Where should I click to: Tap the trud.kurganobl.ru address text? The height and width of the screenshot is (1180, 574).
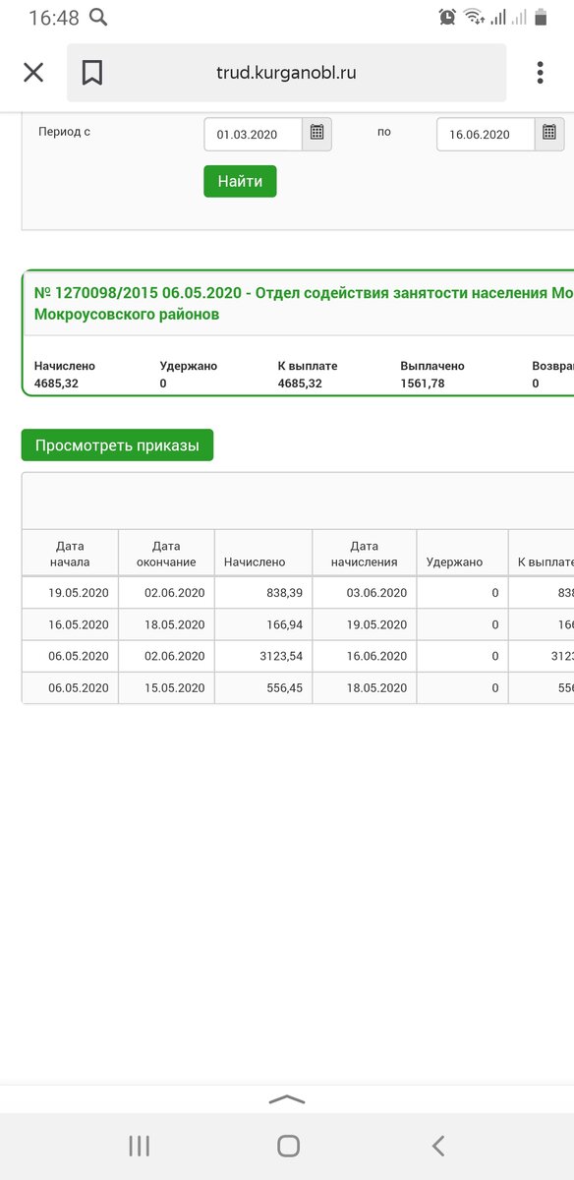pyautogui.click(x=286, y=73)
